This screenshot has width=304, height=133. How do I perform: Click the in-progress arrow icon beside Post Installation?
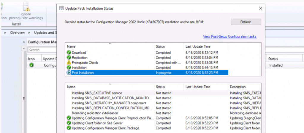point(69,73)
